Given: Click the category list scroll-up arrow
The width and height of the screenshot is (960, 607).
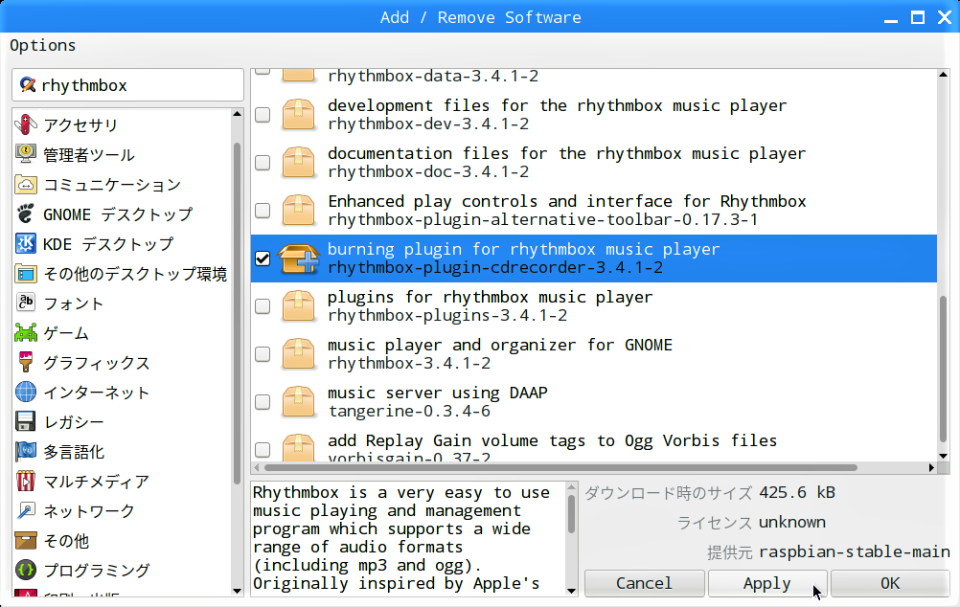Looking at the screenshot, I should [x=237, y=114].
